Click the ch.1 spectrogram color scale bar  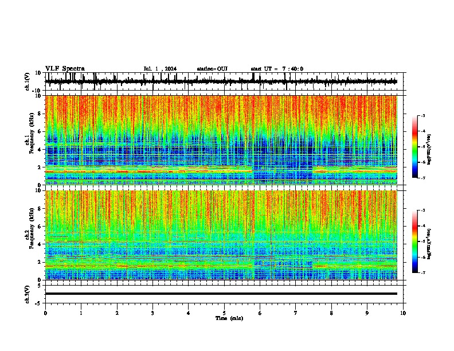pos(414,147)
